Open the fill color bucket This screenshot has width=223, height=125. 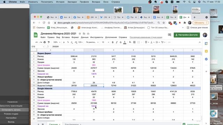(x=130, y=42)
